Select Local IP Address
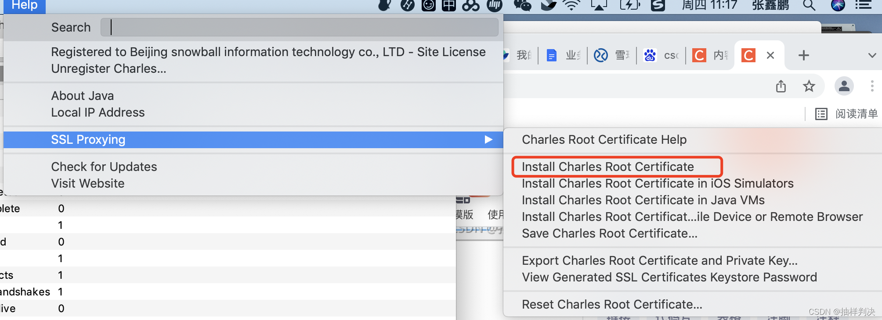This screenshot has width=882, height=320. click(x=98, y=113)
